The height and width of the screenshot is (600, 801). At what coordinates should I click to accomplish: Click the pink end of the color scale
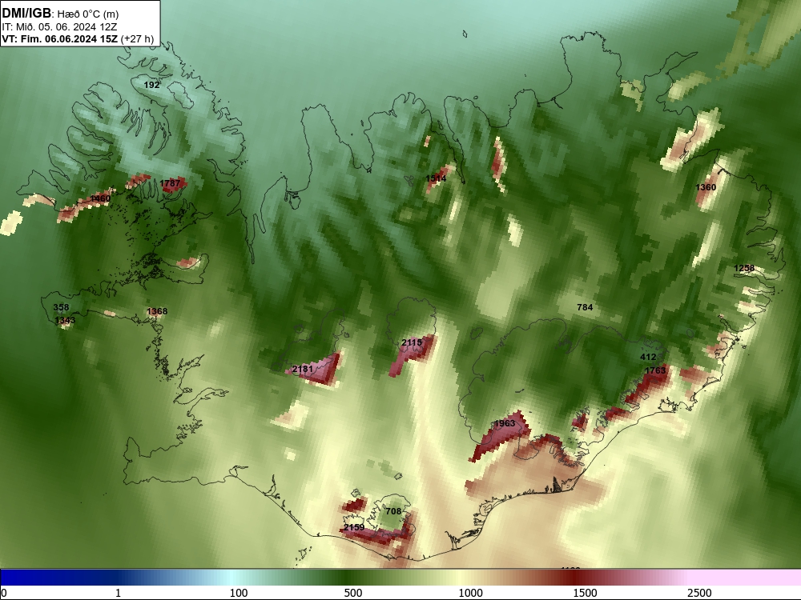pos(746,578)
